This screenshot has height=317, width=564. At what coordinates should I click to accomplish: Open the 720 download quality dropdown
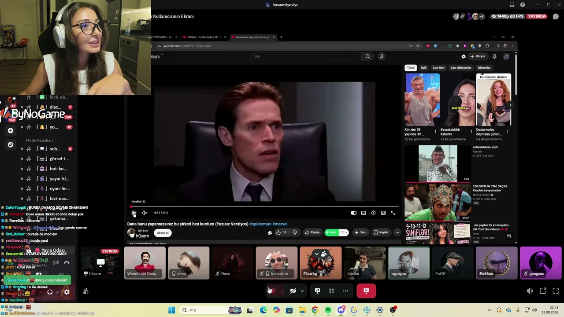(x=343, y=232)
